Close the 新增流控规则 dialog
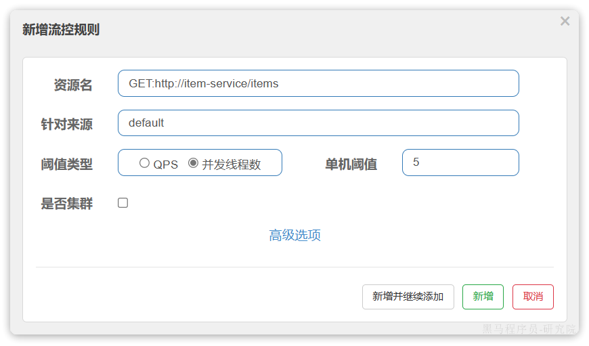Viewport: 589px width, 346px height. pyautogui.click(x=565, y=22)
